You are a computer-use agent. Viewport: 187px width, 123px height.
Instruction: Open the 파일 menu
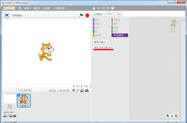[x=27, y=8]
